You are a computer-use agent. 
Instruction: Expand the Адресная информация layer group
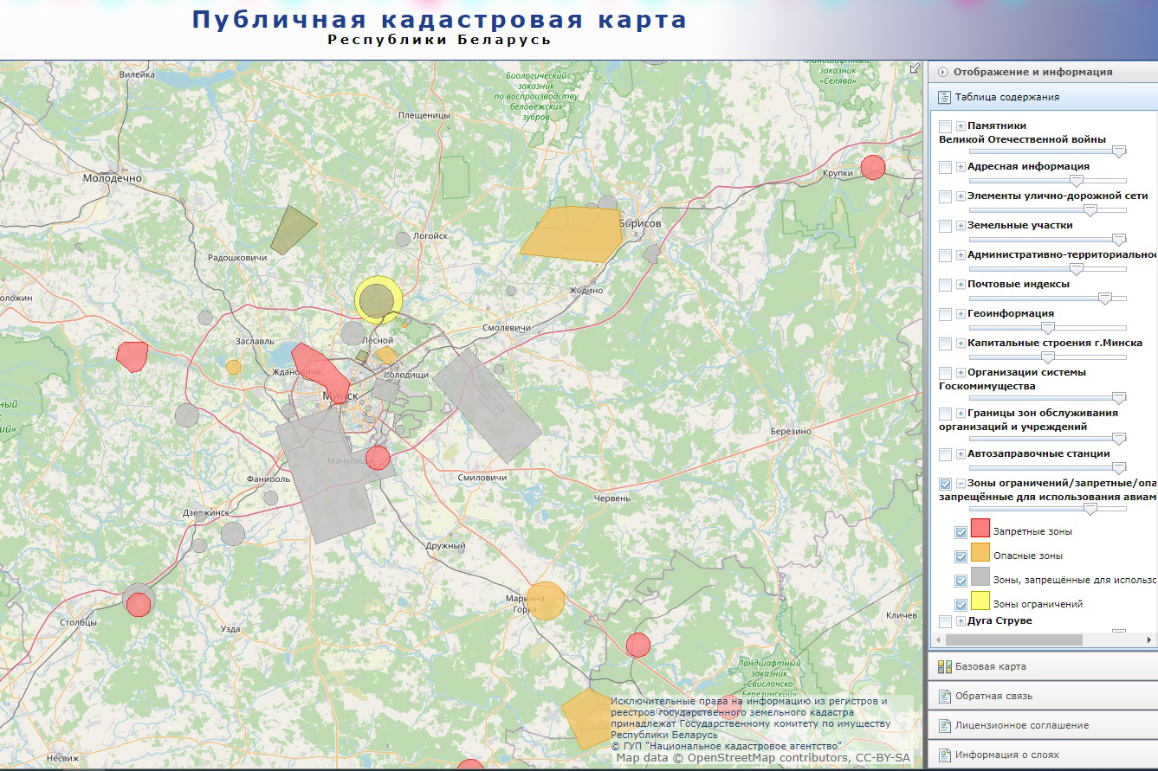961,167
